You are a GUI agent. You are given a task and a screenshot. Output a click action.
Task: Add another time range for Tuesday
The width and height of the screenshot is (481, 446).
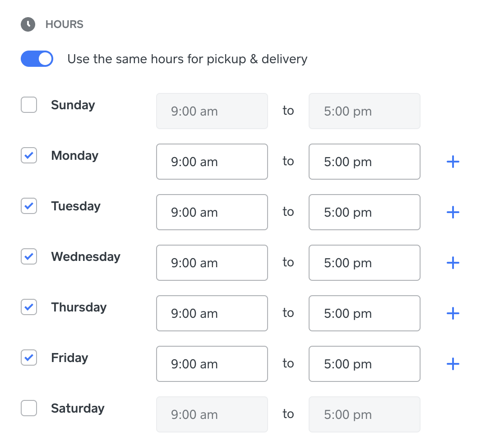point(453,212)
